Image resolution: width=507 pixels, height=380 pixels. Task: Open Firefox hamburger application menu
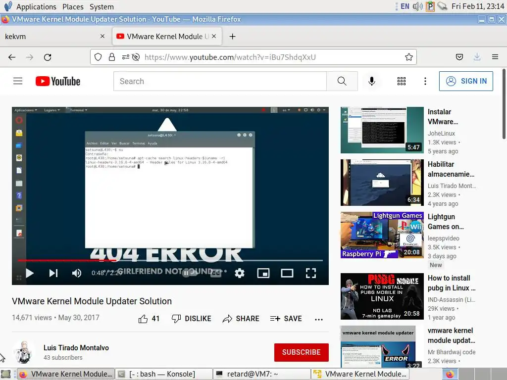(495, 57)
